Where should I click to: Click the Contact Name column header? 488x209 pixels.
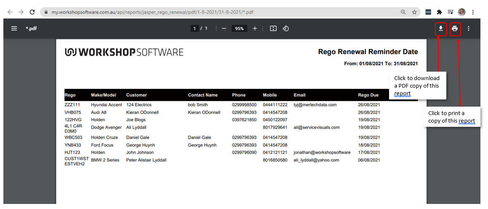(203, 95)
